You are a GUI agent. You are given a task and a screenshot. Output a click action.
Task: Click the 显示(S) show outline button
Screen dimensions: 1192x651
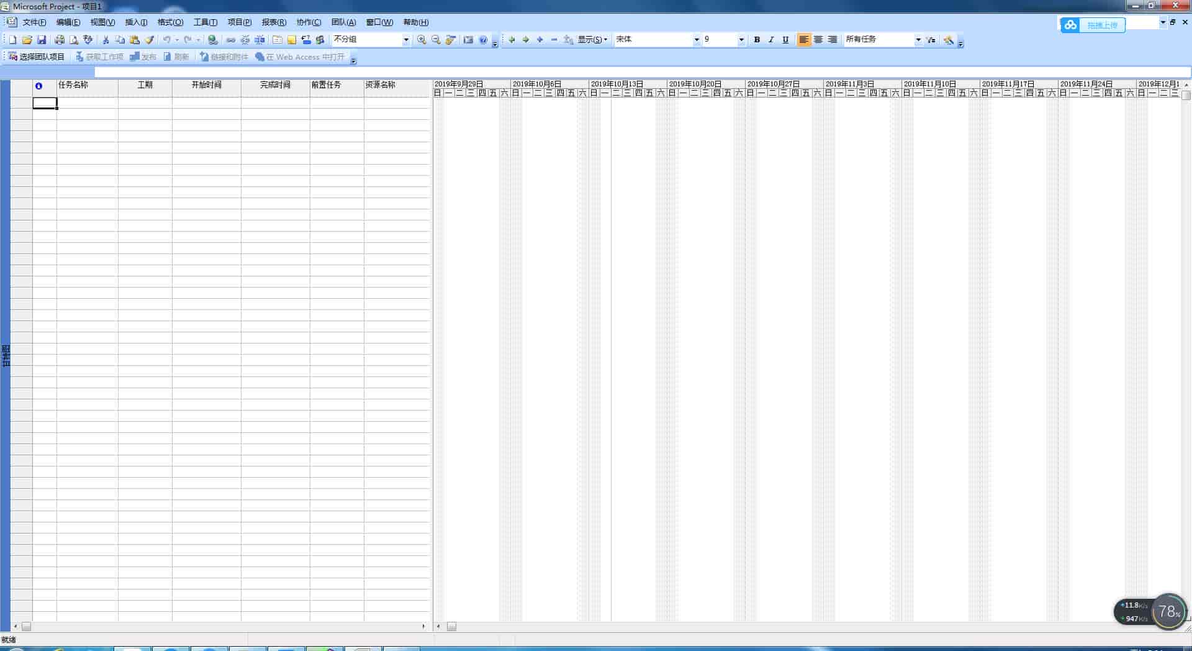click(592, 40)
